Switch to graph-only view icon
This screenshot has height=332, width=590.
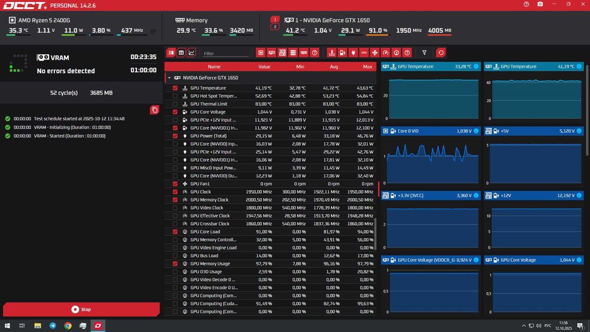192,52
